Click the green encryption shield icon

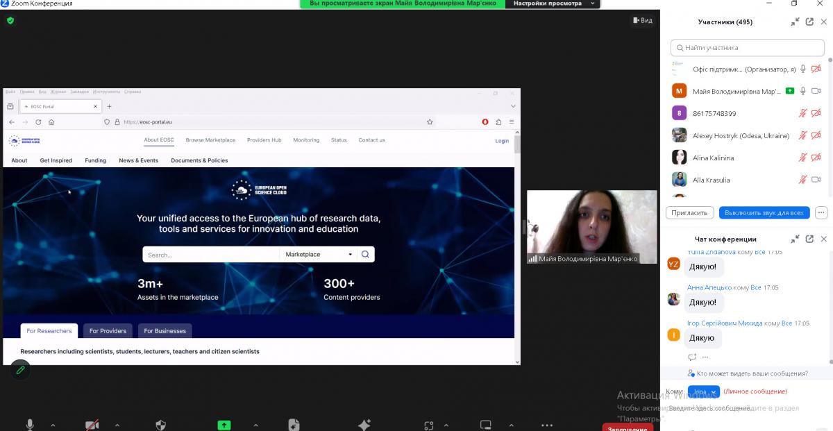(x=10, y=21)
